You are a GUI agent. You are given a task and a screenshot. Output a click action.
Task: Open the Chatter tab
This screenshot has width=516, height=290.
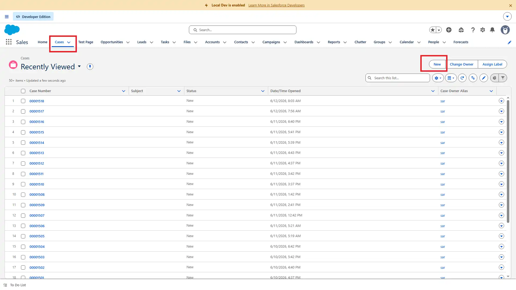[360, 42]
